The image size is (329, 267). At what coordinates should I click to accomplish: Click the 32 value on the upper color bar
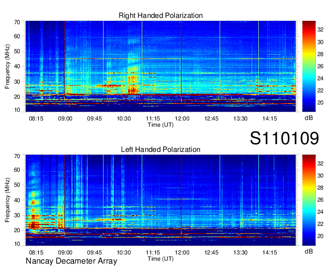point(320,30)
